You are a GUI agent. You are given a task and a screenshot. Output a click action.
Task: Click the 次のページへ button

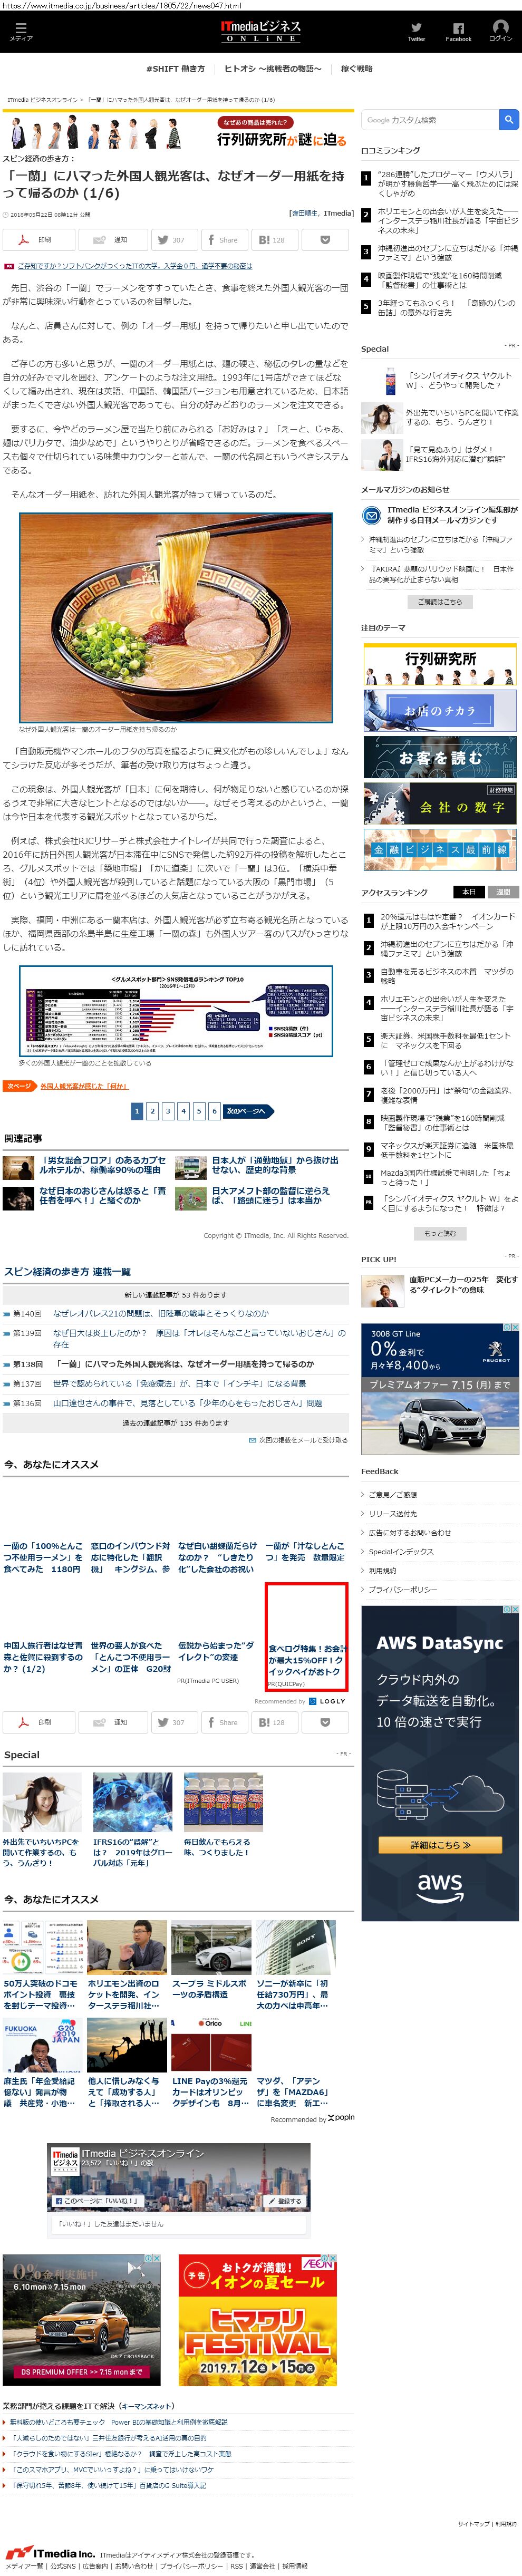click(247, 1111)
